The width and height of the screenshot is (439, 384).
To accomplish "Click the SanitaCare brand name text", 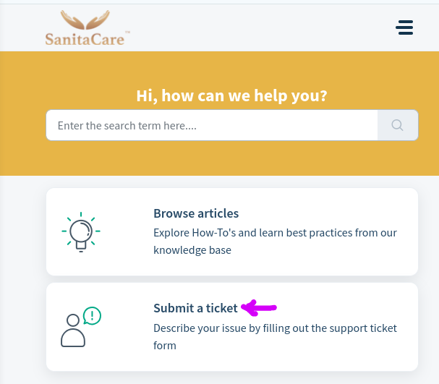I will [85, 38].
